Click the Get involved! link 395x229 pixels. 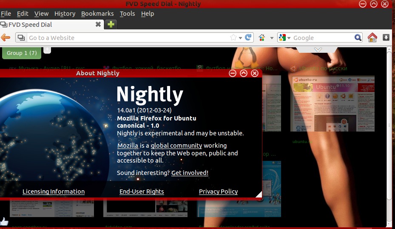point(190,173)
